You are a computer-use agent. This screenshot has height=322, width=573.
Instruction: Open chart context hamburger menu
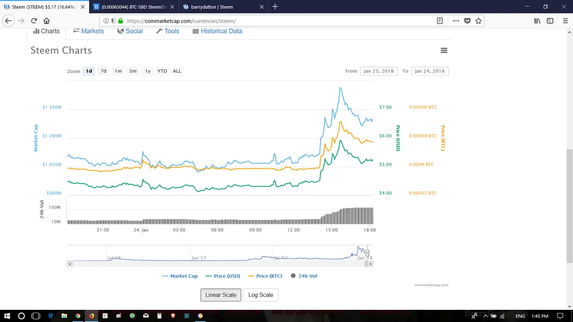[444, 51]
